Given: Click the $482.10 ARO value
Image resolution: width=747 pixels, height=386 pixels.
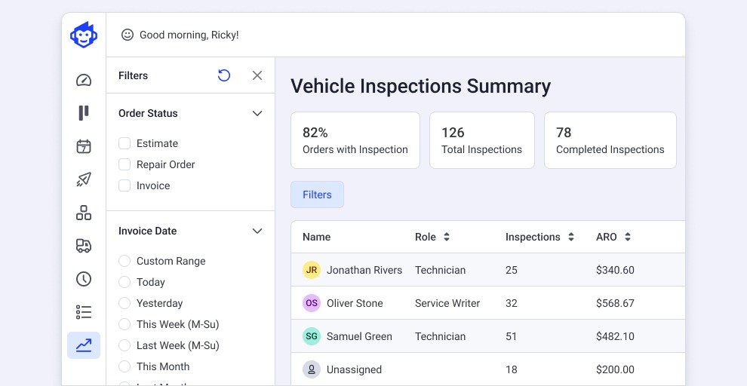Looking at the screenshot, I should point(615,336).
